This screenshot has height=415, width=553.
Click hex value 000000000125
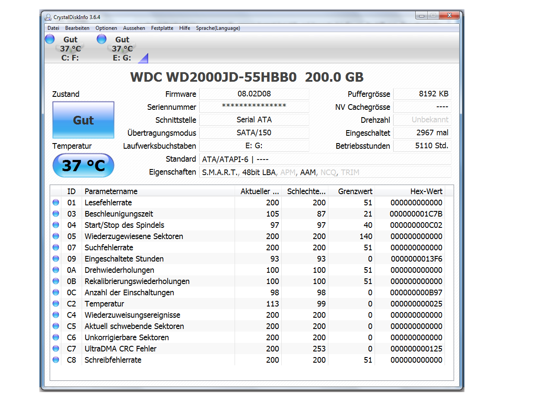(x=416, y=348)
